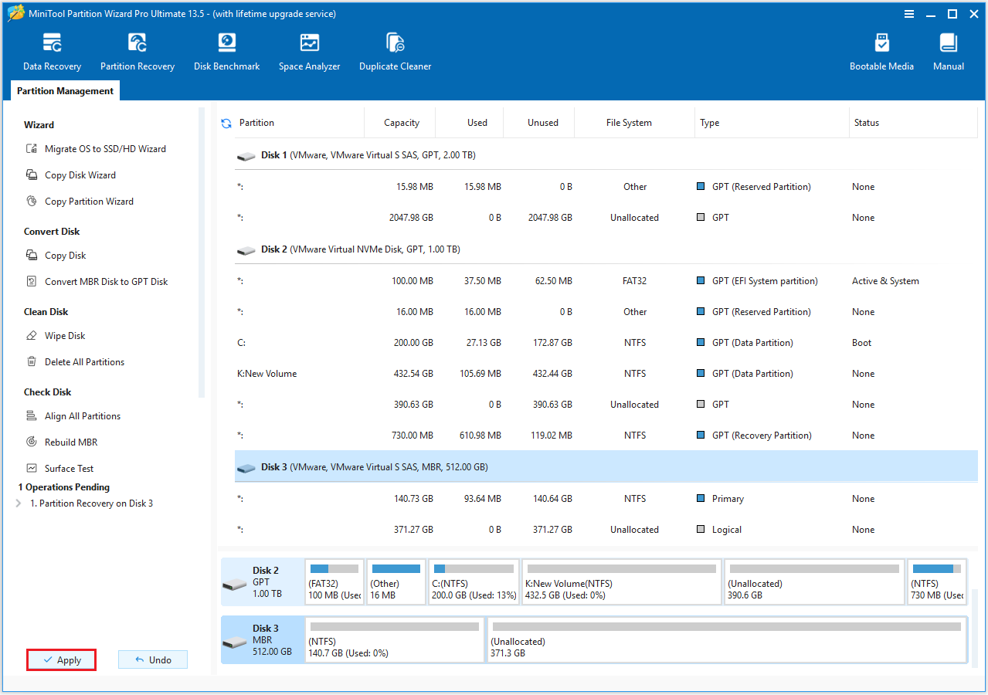Image resolution: width=988 pixels, height=695 pixels.
Task: Open the Manual
Action: 948,50
